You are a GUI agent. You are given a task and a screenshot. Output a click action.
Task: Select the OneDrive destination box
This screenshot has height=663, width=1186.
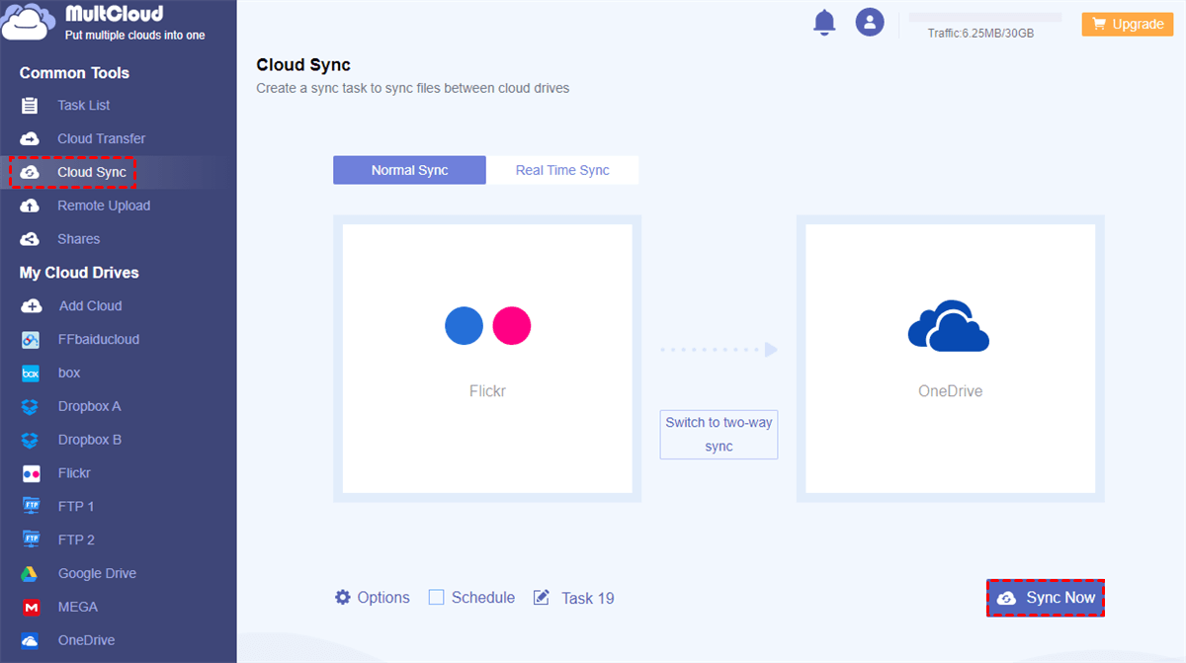[x=950, y=359]
